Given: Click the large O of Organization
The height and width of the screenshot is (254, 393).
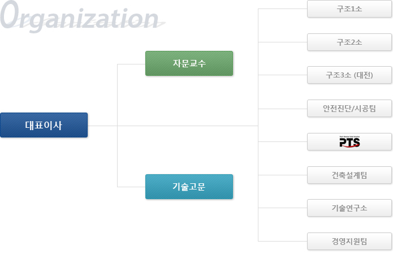Looking at the screenshot, I should pyautogui.click(x=10, y=15).
